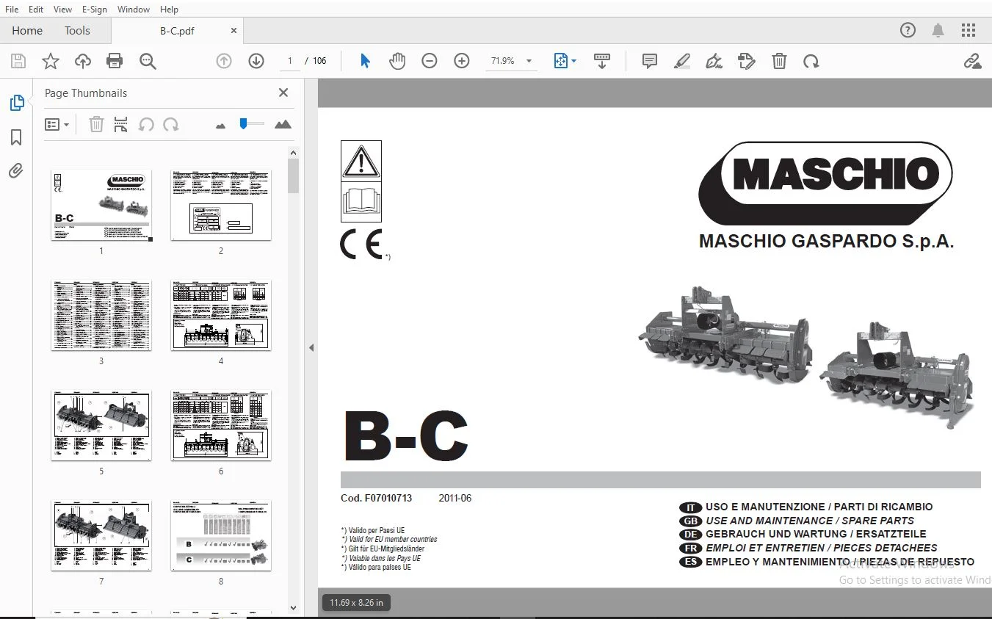Select the Highlight text pen tool
The image size is (992, 619).
pyautogui.click(x=682, y=61)
